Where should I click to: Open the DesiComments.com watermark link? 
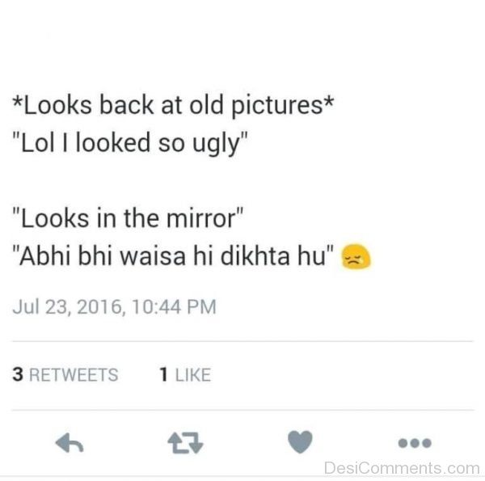402,468
